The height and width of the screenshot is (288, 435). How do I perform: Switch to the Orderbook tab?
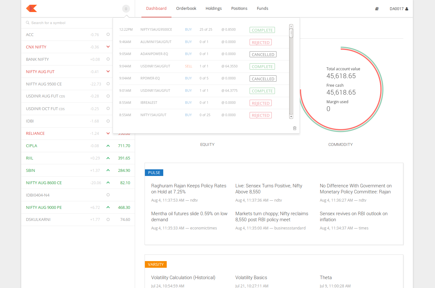coord(186,8)
